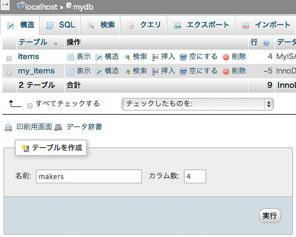The image size is (296, 237).
Task: Click the sort ascending arrow next to テーブル
Action: click(x=56, y=43)
